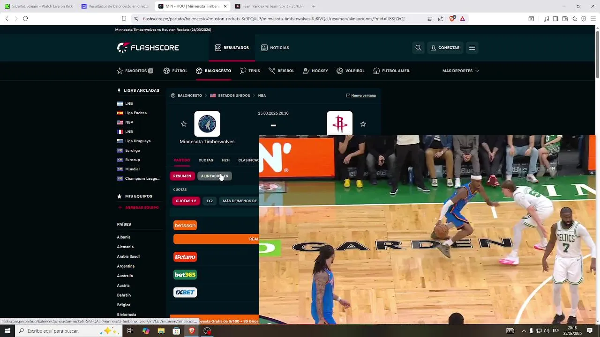Close the MIN - HOU Minnesota Timberwolves tab
This screenshot has height=337, width=600.
(225, 6)
